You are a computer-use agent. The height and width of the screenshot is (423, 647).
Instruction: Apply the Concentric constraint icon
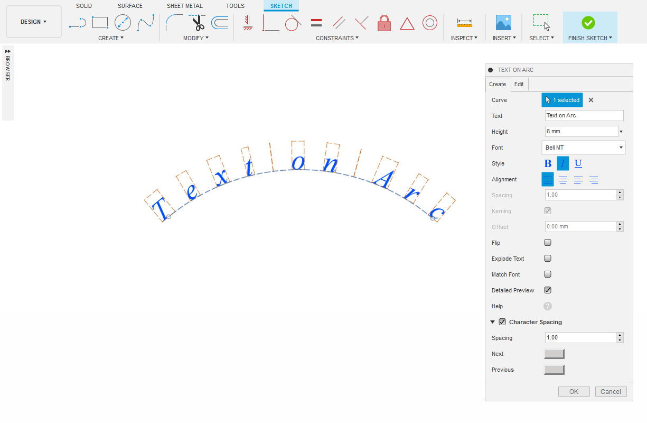[x=429, y=23]
